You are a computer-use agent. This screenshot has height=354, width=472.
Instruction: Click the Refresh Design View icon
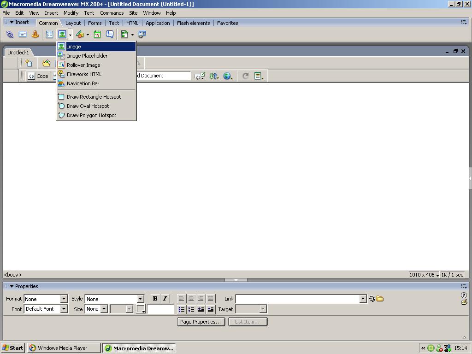tap(246, 76)
